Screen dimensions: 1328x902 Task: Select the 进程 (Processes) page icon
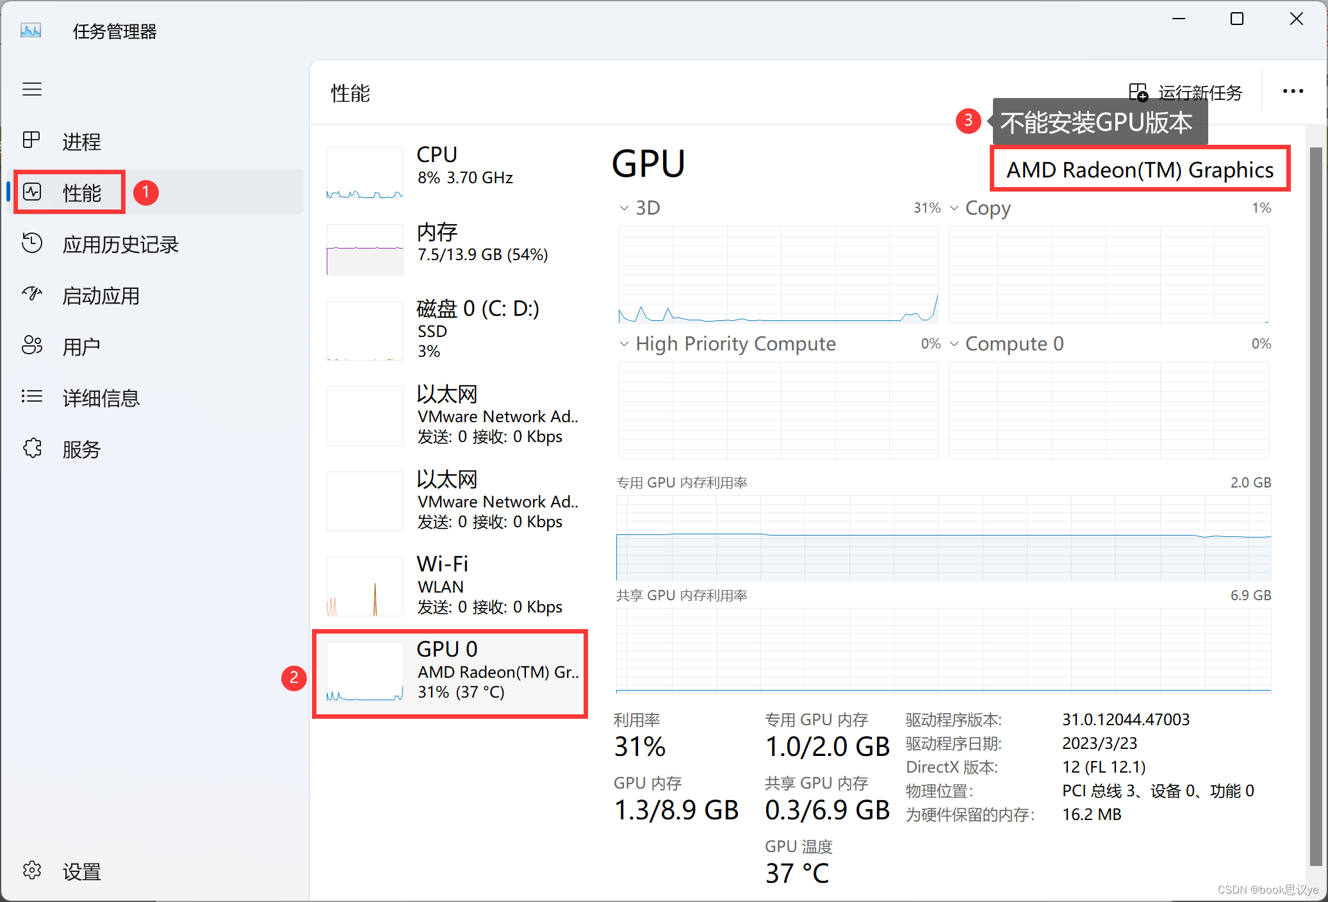click(32, 140)
